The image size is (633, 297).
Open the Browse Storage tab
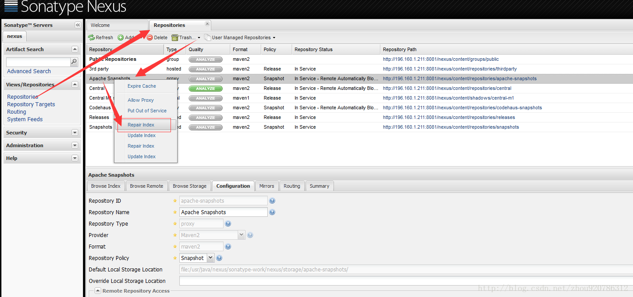click(x=190, y=186)
